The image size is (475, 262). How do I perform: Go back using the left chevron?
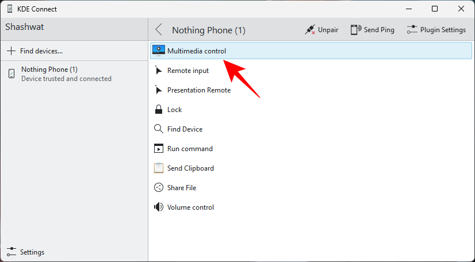[159, 30]
